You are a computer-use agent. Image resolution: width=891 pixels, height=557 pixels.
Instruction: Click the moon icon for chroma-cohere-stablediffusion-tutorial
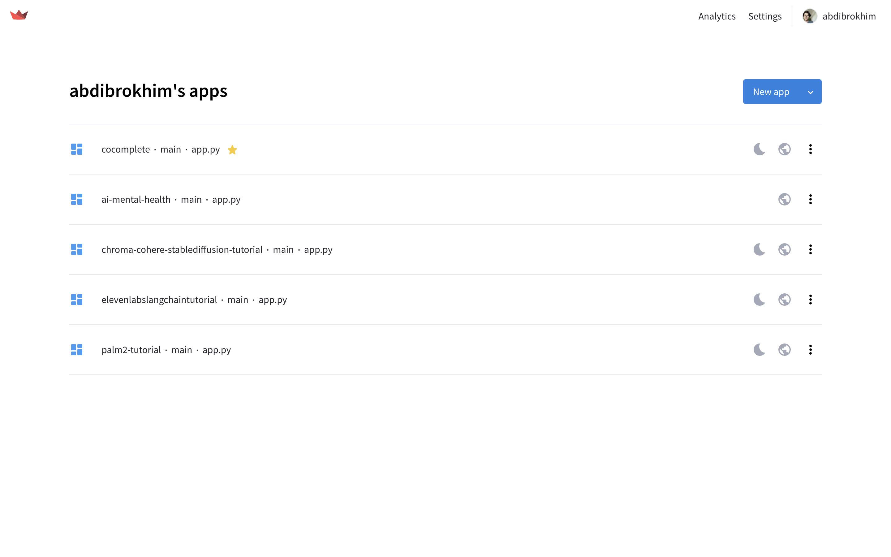tap(759, 249)
